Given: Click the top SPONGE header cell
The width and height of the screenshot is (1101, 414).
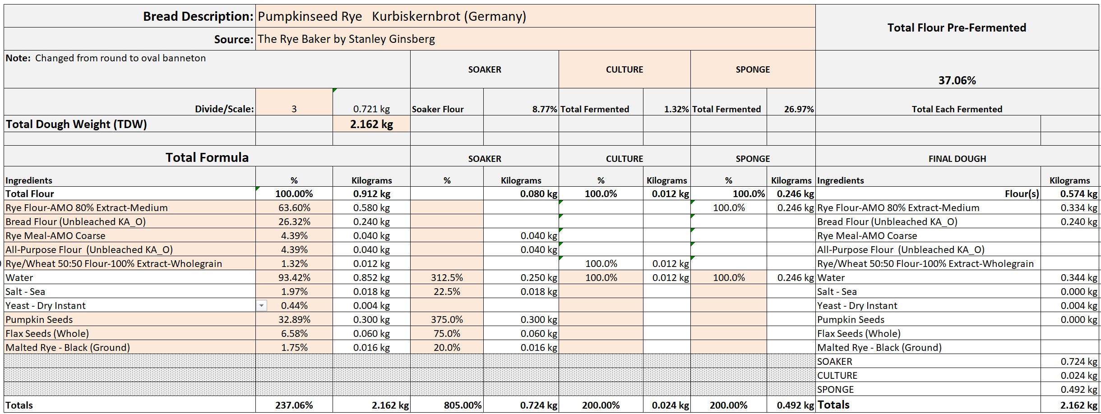Looking at the screenshot, I should [752, 69].
